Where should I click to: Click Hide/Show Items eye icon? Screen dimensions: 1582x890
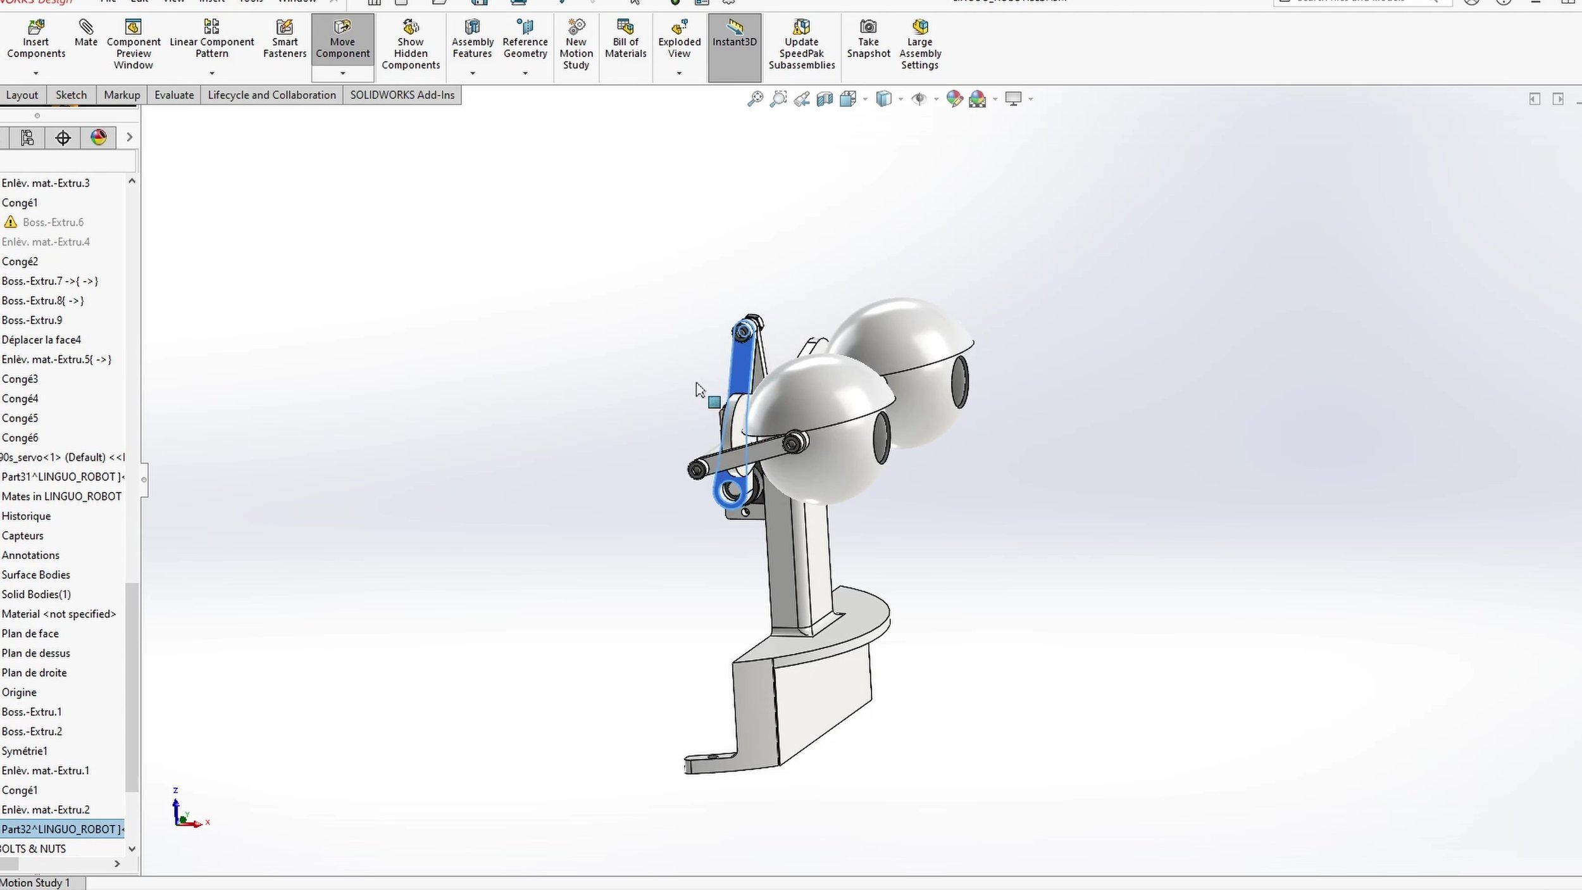919,99
